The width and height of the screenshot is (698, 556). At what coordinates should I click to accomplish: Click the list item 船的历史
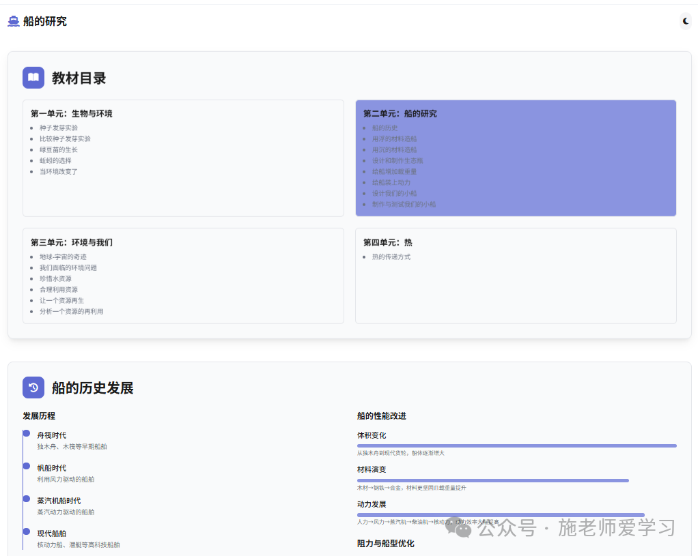(385, 128)
